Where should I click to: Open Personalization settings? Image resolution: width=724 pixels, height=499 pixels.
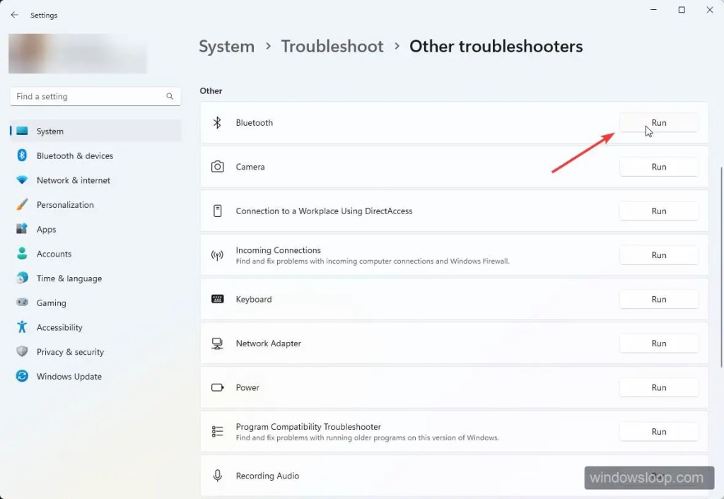[x=65, y=205]
